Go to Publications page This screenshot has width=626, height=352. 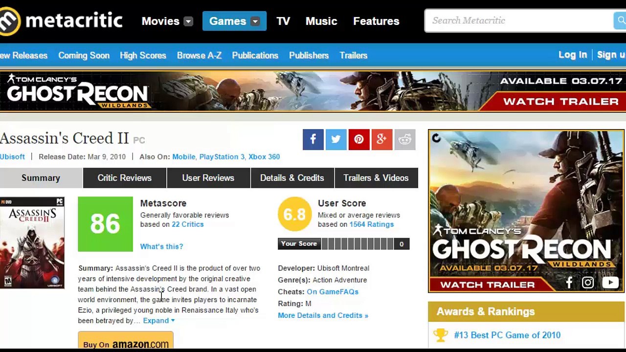point(255,55)
